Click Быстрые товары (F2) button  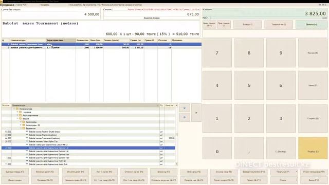(x=15, y=172)
